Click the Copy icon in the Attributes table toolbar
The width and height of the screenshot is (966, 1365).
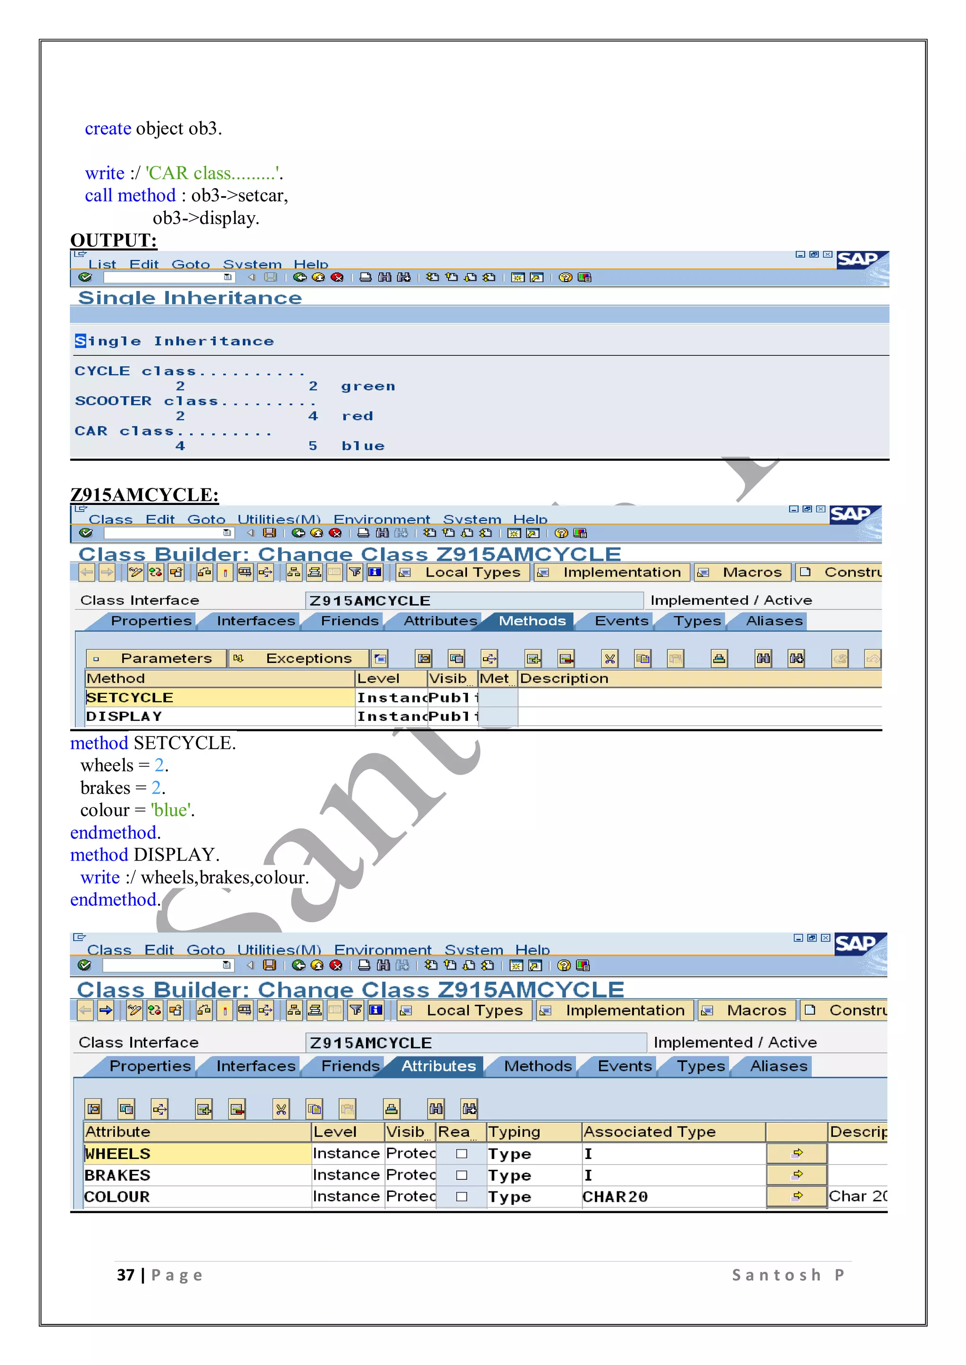[x=314, y=1109]
